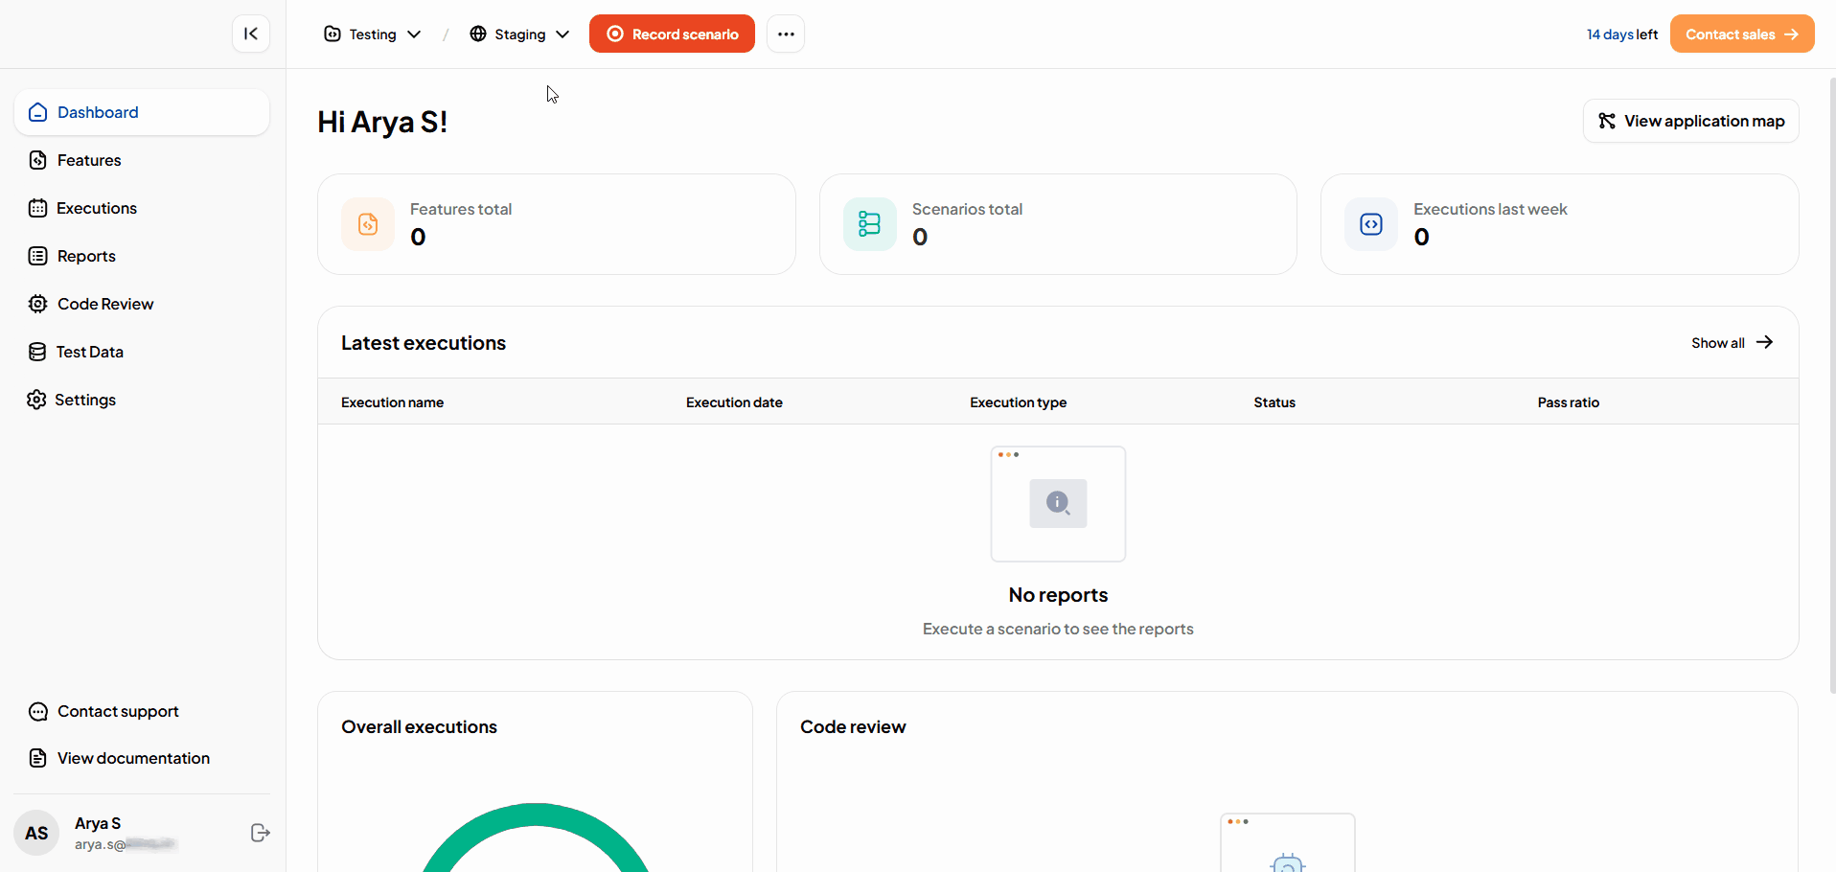Open Settings from the sidebar
The image size is (1836, 872).
84,400
